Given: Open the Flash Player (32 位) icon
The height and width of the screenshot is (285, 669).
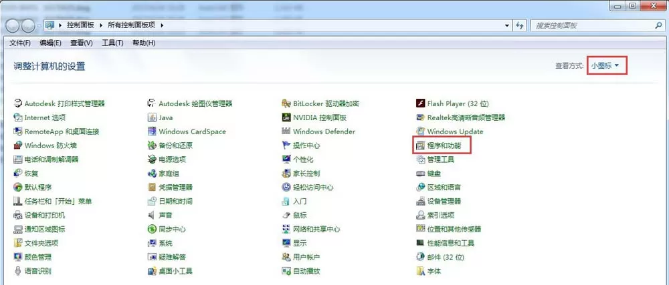Looking at the screenshot, I should click(420, 103).
